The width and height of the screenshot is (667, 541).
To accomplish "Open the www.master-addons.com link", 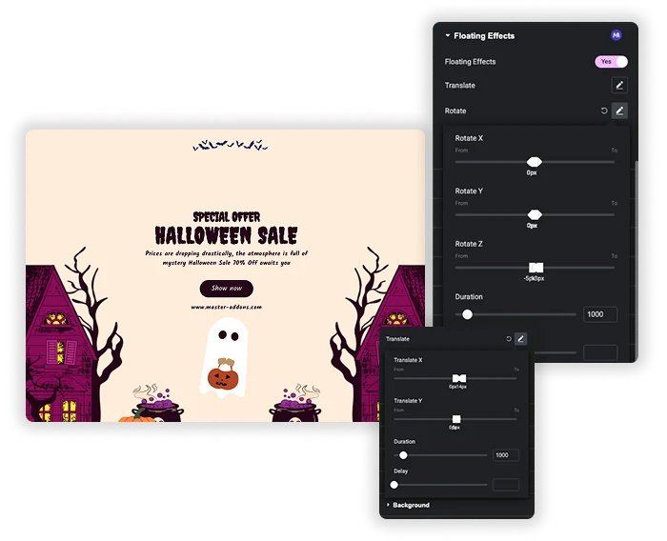I will pos(227,307).
